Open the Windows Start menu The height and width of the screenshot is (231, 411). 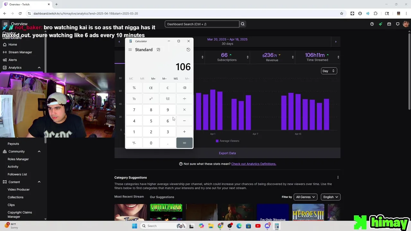[x=135, y=226]
